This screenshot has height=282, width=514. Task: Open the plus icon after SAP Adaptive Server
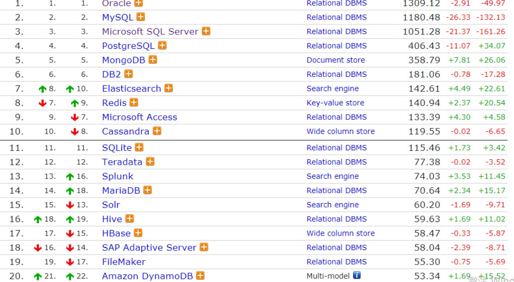coord(204,247)
